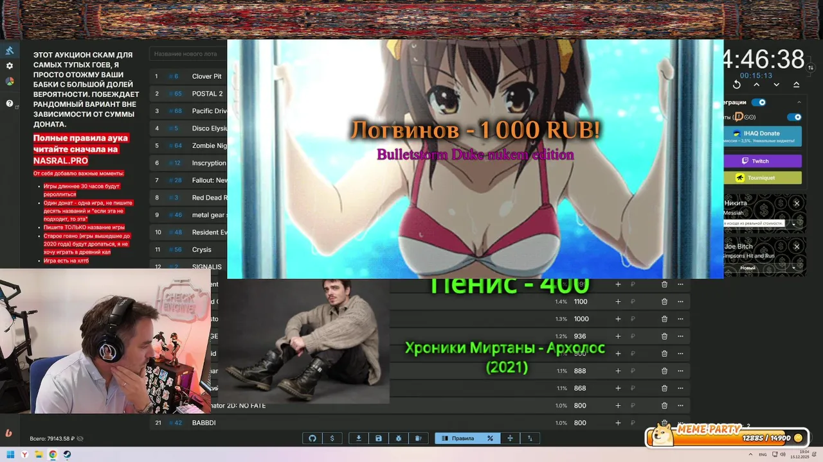Viewport: 823px width, 462px height.
Task: Toggle the percent icon in bottom toolbar
Action: point(490,438)
